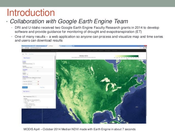Image resolution: width=175 pixels, height=131 pixels.
Task: Open the Start Date calendar icon
Action: pyautogui.click(x=38, y=81)
